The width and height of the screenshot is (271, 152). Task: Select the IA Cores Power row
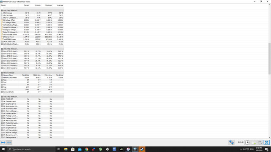[32, 37]
